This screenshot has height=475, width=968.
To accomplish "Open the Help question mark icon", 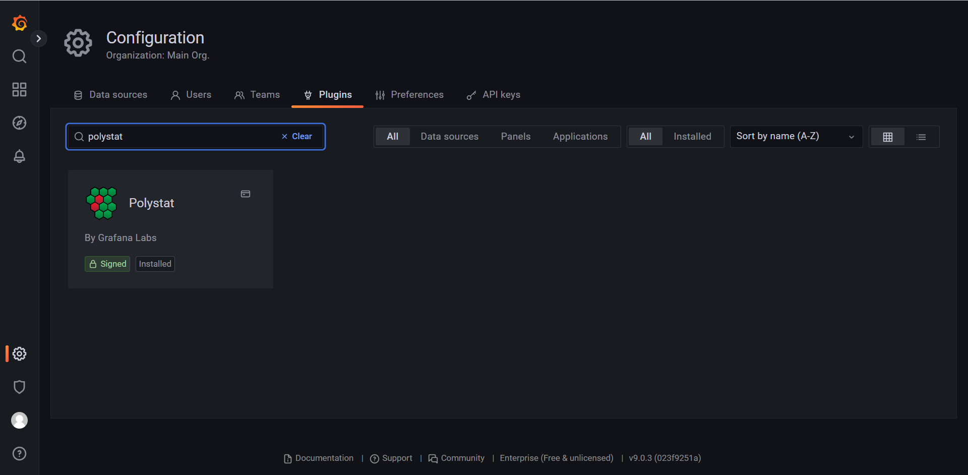I will 19,454.
